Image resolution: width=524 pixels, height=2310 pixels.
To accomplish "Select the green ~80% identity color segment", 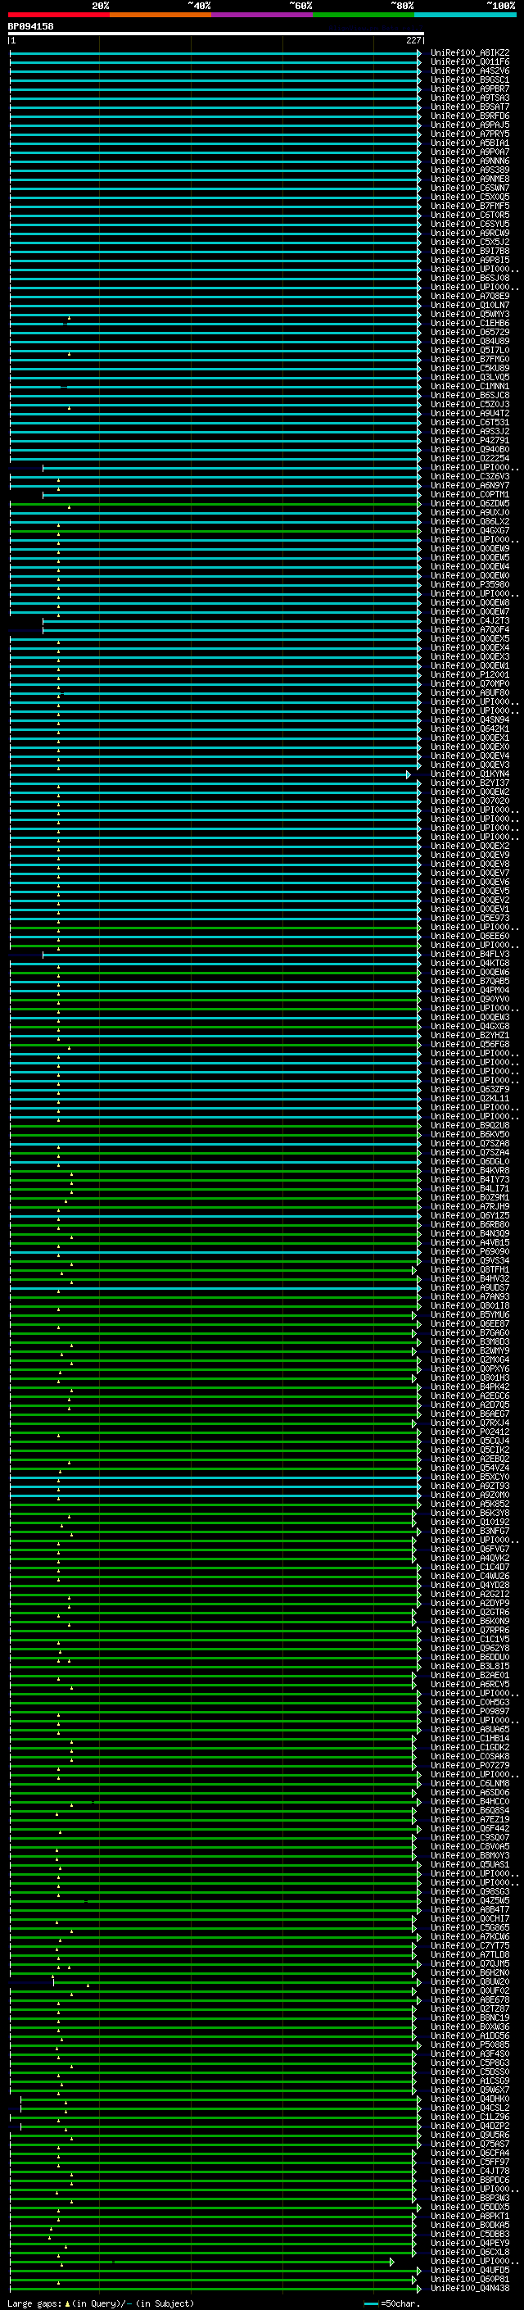I will pos(363,15).
